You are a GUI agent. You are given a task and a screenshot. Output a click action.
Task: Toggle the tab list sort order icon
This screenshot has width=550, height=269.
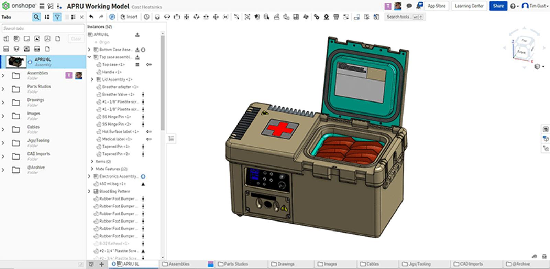coord(47,17)
